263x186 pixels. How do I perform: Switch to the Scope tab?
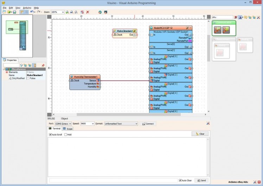(x=68, y=129)
